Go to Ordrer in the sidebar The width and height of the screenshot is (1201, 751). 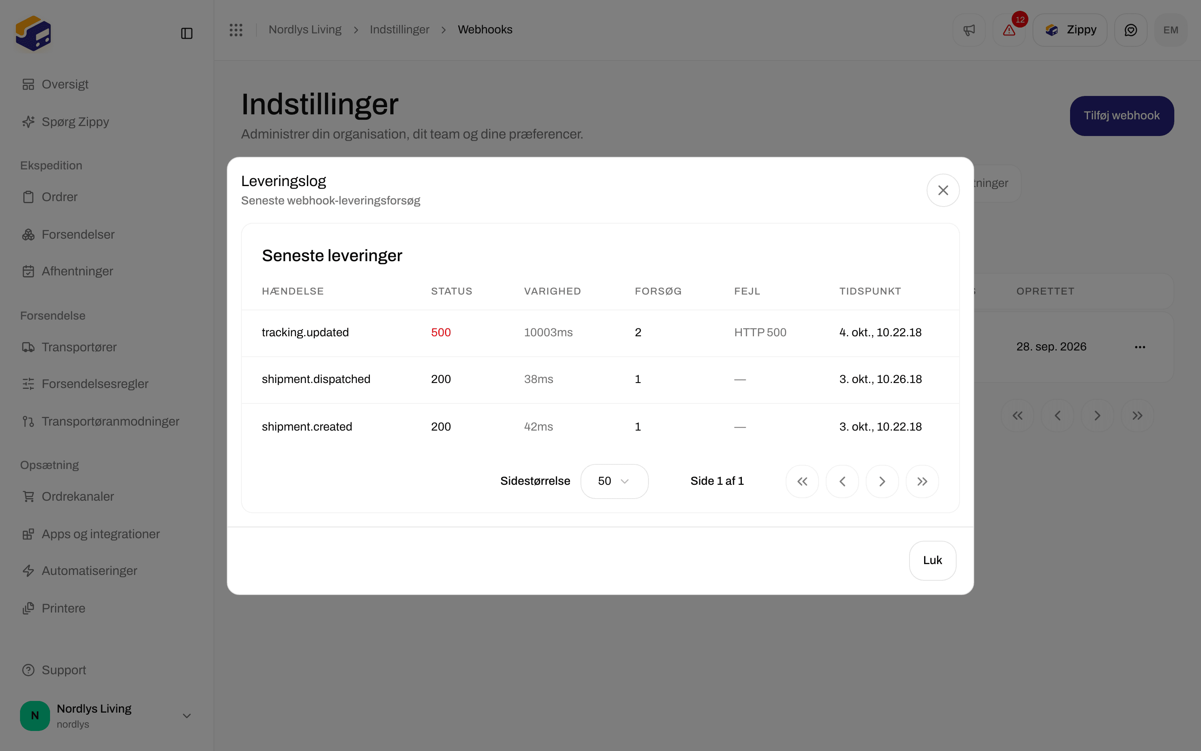tap(107, 197)
